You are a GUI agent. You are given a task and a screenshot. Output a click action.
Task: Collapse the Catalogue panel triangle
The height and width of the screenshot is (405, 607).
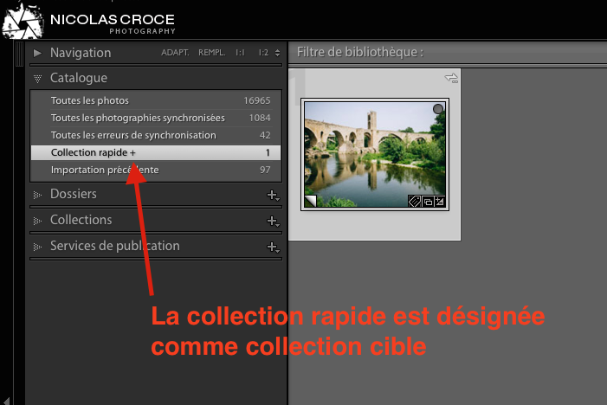[37, 79]
